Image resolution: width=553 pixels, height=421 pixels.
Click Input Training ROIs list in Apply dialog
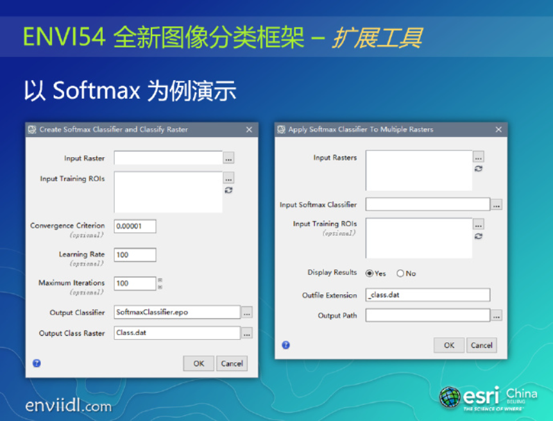point(419,238)
